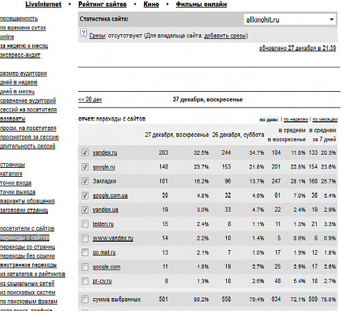This screenshot has height=311, width=342.
Task: Check the go.mail.ru row checkbox
Action: point(85,253)
